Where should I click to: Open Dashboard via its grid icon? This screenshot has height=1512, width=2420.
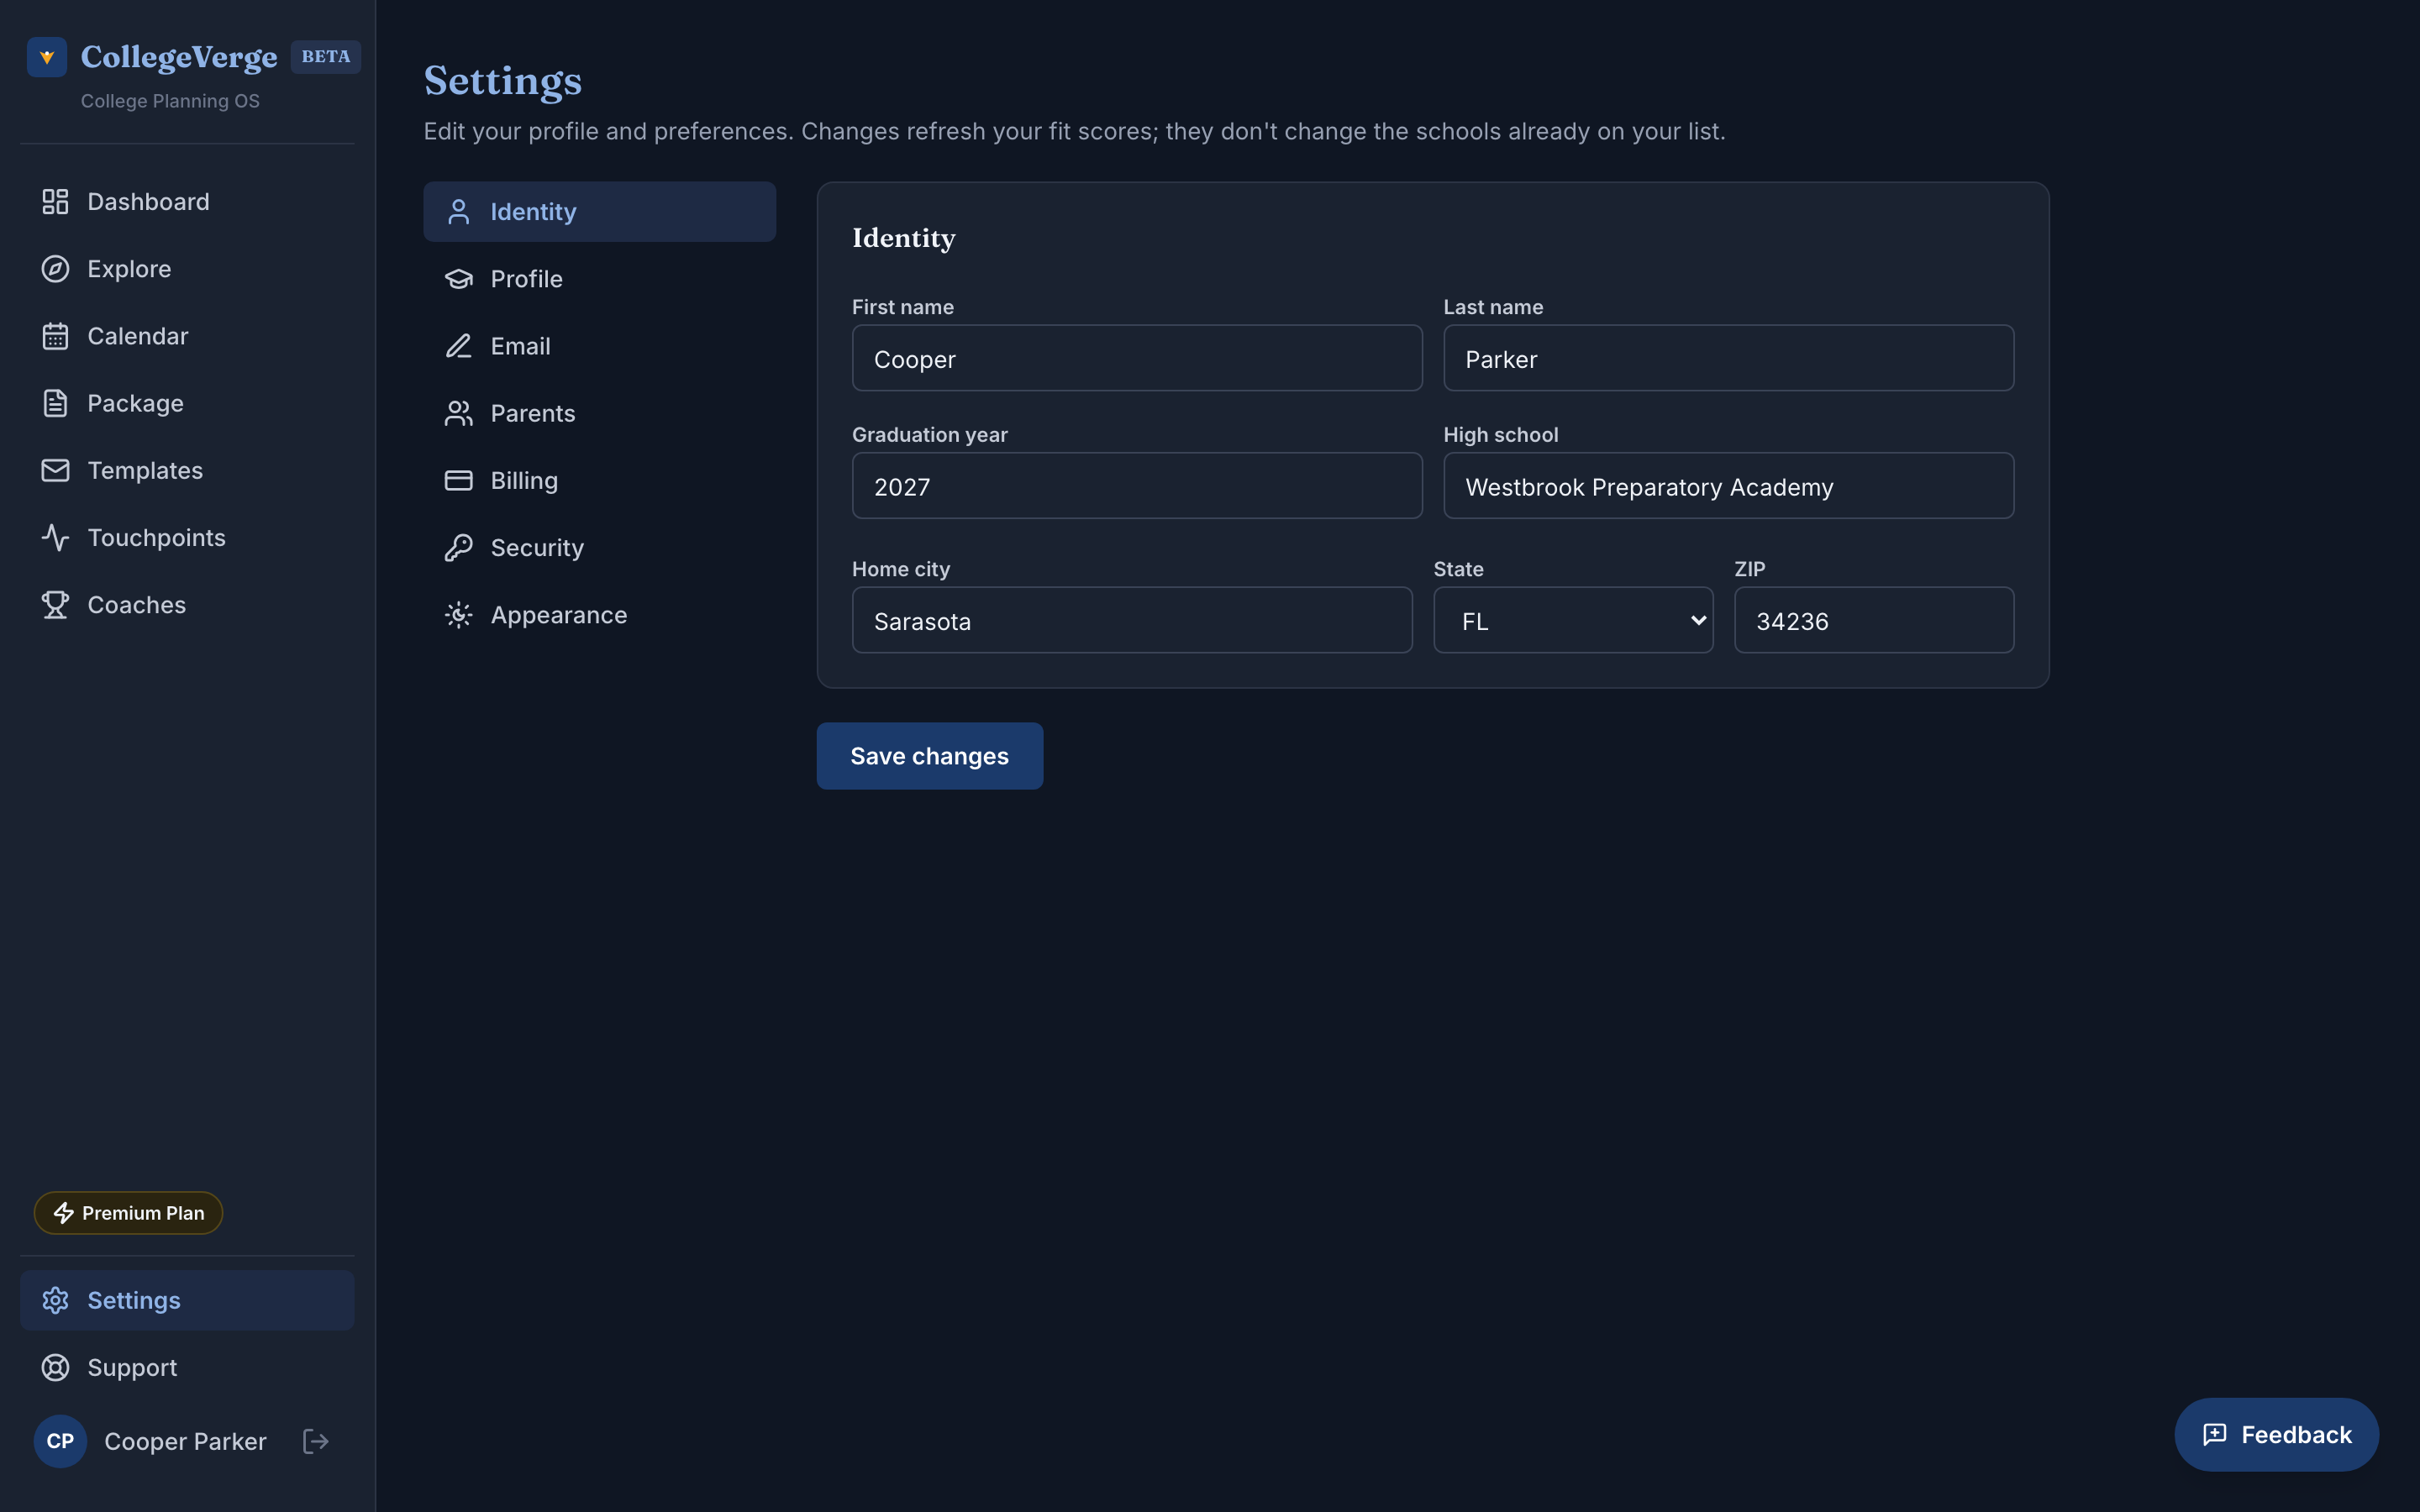[x=55, y=202]
